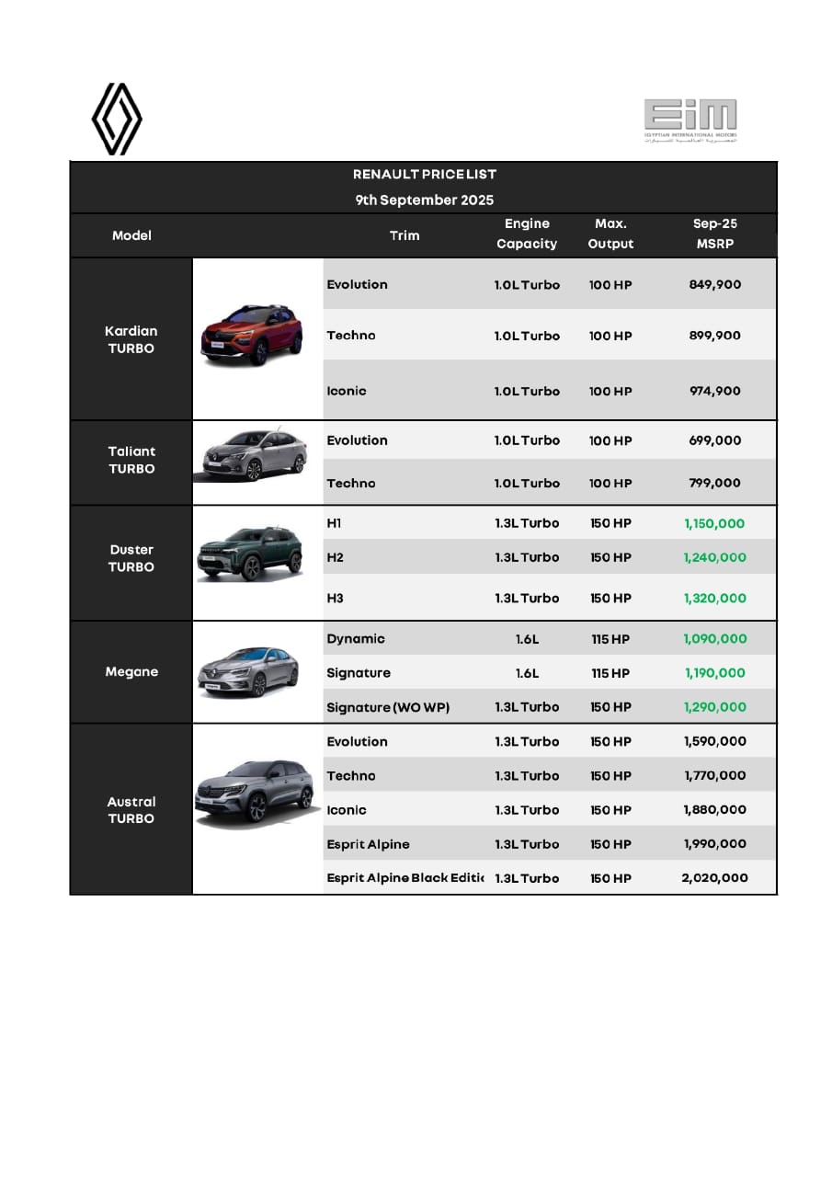
Task: Click the Duster "H2" trim
Action: (335, 557)
